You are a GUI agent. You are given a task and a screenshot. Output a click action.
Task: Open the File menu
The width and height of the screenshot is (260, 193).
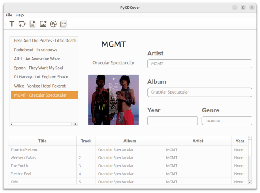point(9,15)
